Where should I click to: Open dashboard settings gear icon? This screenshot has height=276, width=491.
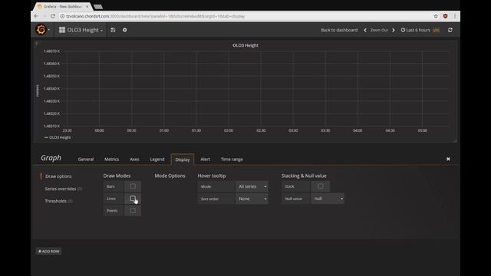pos(124,30)
